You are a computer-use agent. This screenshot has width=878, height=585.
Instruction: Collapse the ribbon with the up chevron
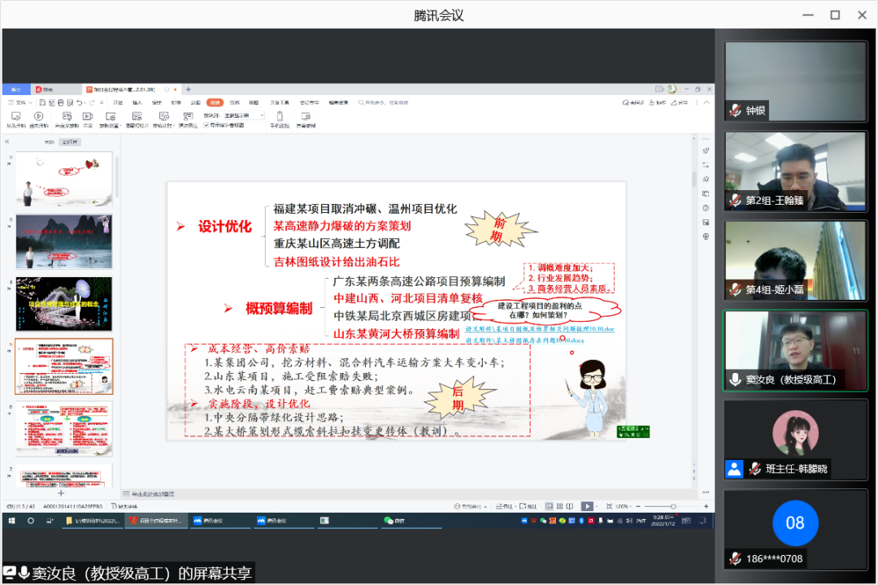706,102
